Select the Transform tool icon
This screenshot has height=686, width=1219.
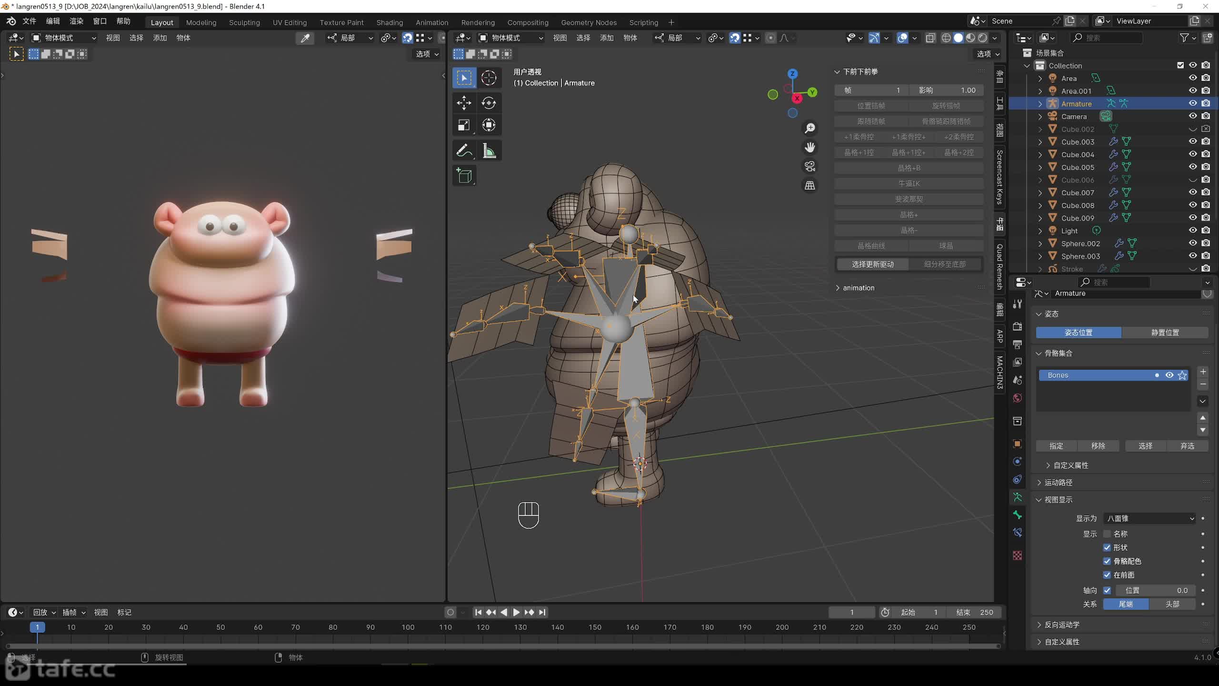(489, 125)
